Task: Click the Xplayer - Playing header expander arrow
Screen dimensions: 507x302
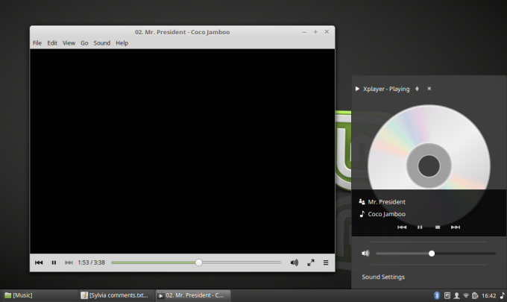Action: pos(357,89)
